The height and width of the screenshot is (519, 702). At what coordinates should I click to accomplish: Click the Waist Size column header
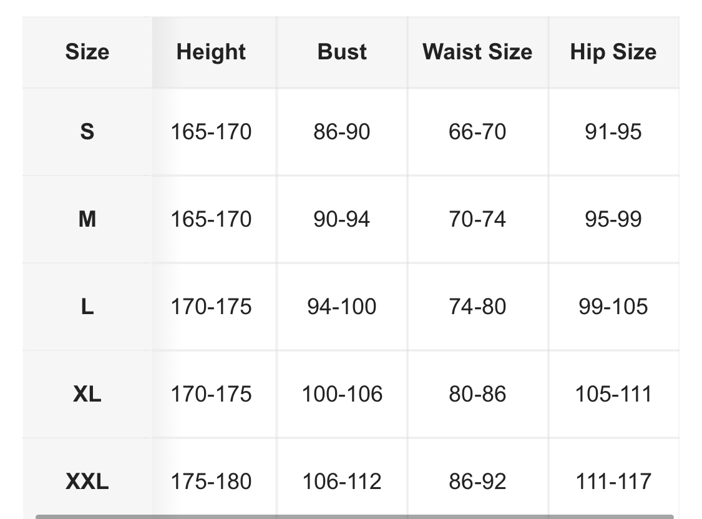[477, 52]
